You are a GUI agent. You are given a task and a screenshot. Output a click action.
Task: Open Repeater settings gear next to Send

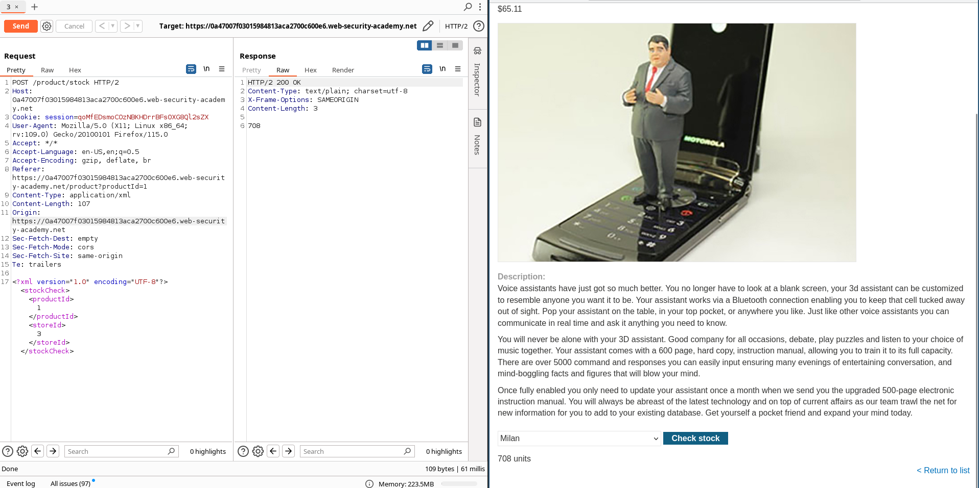tap(46, 26)
